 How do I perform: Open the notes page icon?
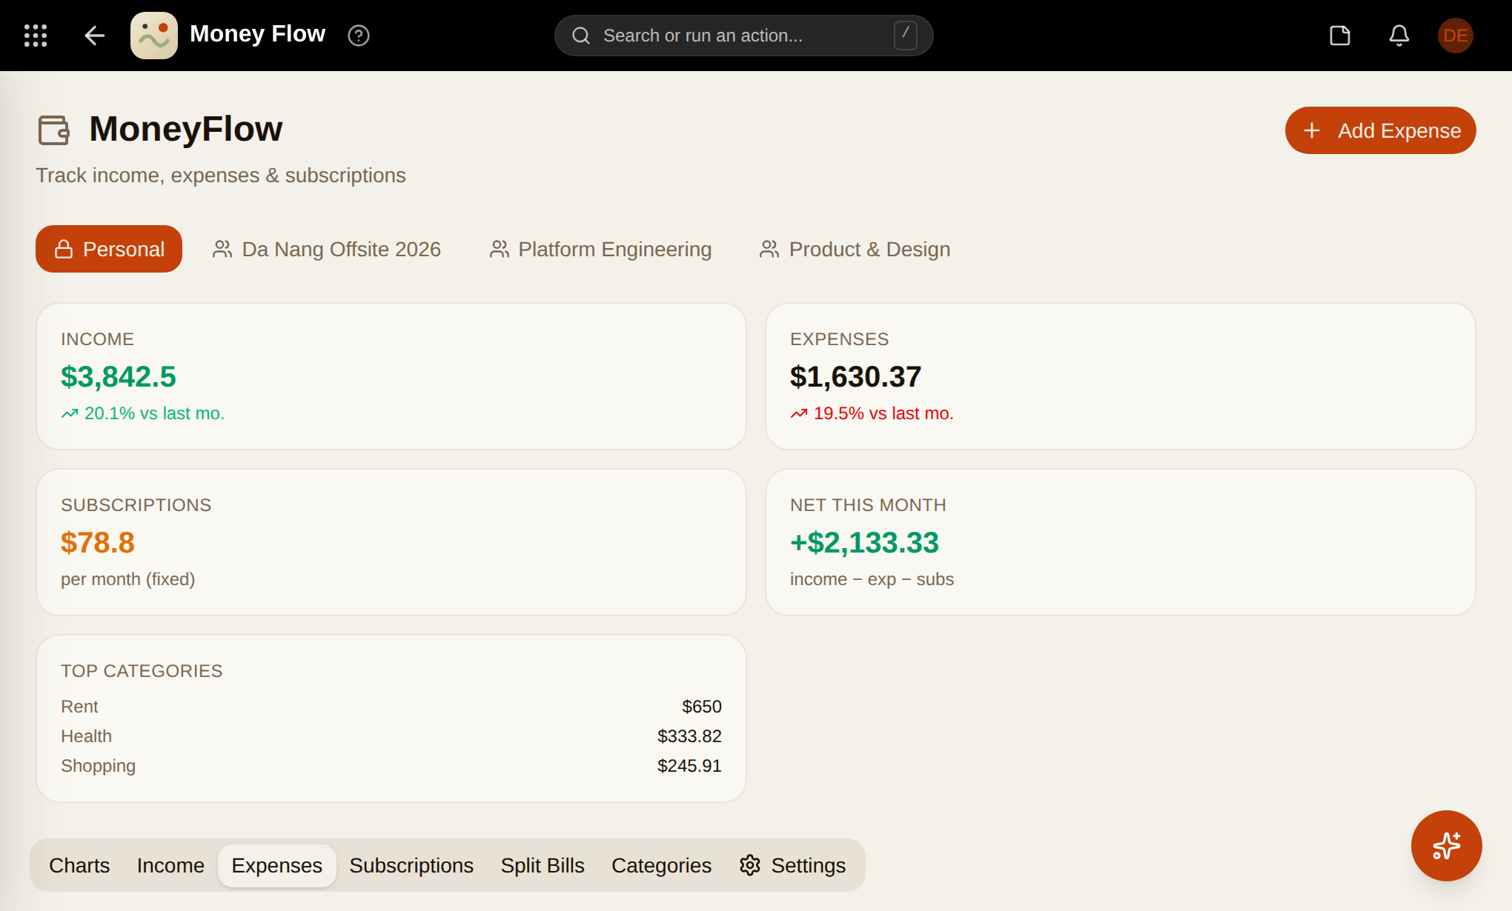pos(1340,36)
